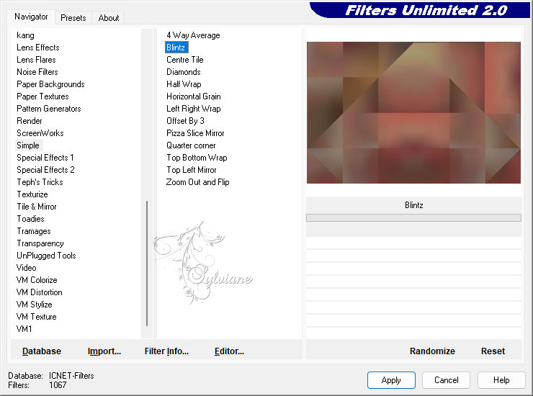Select the Tramages category

(34, 231)
